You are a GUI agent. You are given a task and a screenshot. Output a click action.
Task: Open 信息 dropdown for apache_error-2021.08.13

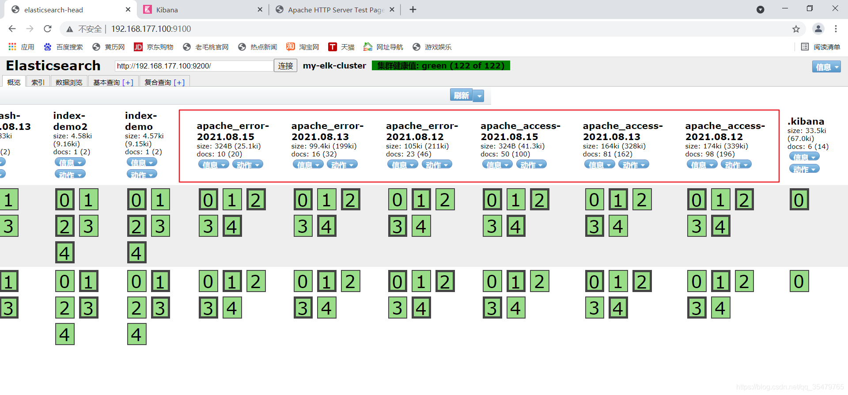click(x=308, y=164)
